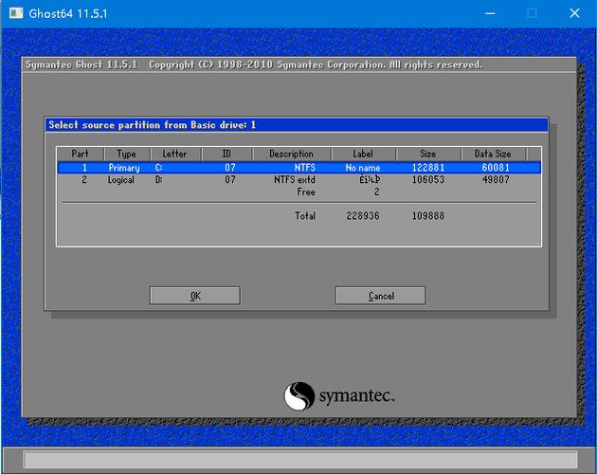The width and height of the screenshot is (597, 474).
Task: Select partition 1 Primary C: row
Action: click(298, 168)
